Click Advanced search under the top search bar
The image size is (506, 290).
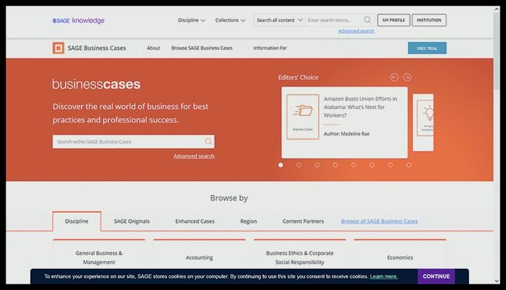pos(357,31)
